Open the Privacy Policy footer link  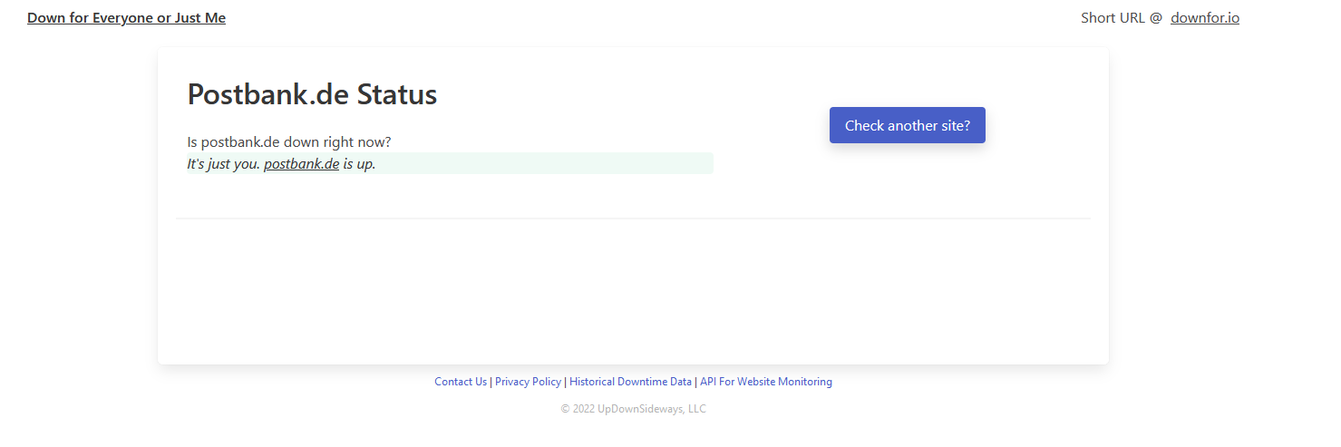coord(528,382)
